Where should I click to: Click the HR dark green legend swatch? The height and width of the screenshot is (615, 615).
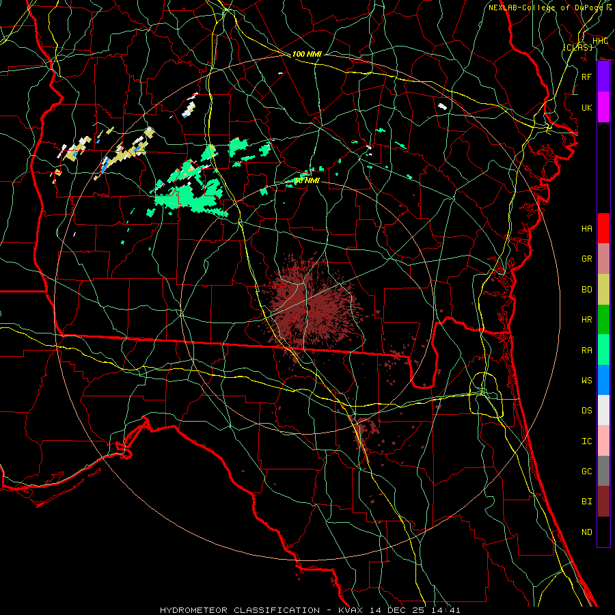tap(603, 320)
